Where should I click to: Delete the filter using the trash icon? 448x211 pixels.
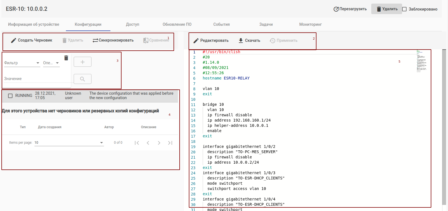[66, 58]
